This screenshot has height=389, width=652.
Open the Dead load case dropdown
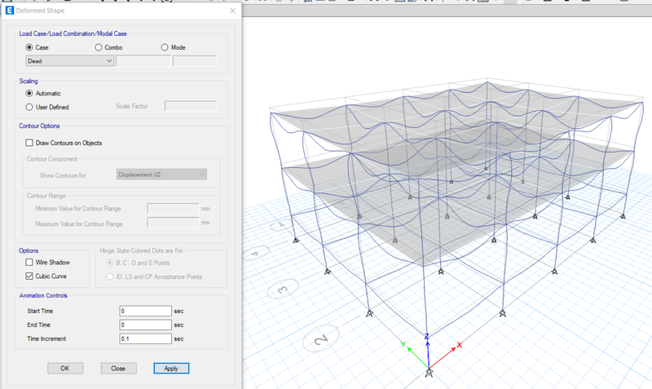pyautogui.click(x=69, y=60)
